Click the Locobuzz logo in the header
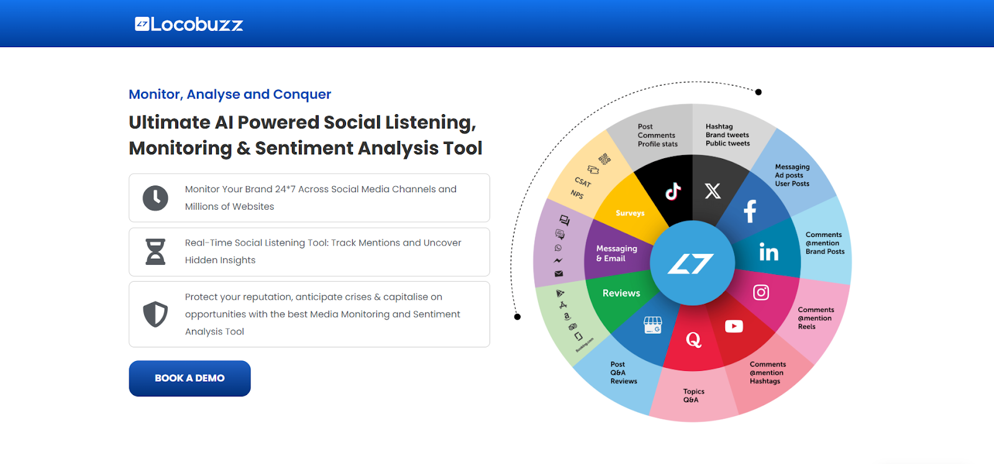994x464 pixels. point(189,24)
